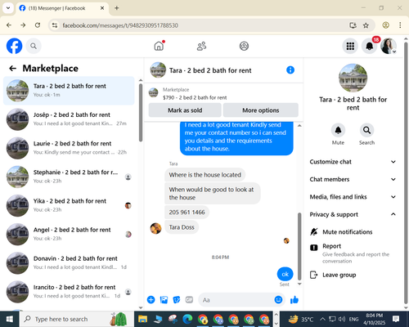Image resolution: width=409 pixels, height=327 pixels.
Task: Expand Customize chat section
Action: (353, 162)
